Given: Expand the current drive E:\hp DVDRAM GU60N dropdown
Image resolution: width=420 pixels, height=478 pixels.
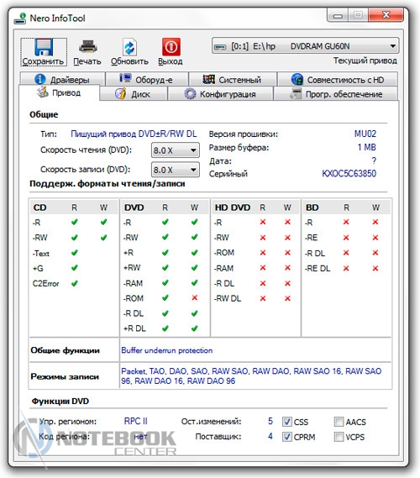Looking at the screenshot, I should 305,46.
